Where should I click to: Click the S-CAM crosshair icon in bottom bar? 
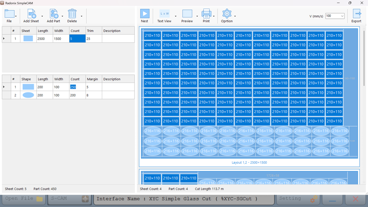tap(85, 199)
